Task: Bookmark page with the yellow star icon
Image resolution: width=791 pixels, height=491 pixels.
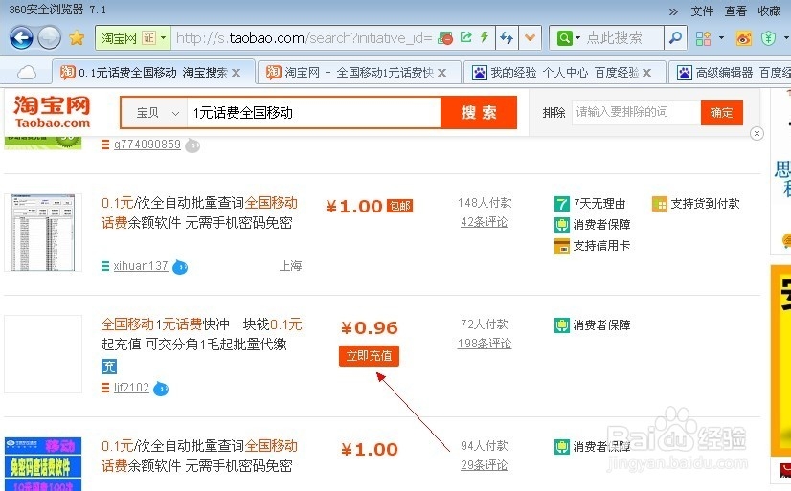Action: 77,38
